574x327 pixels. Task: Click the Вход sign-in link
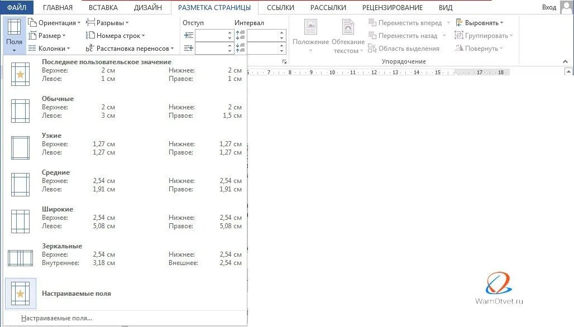(x=549, y=7)
